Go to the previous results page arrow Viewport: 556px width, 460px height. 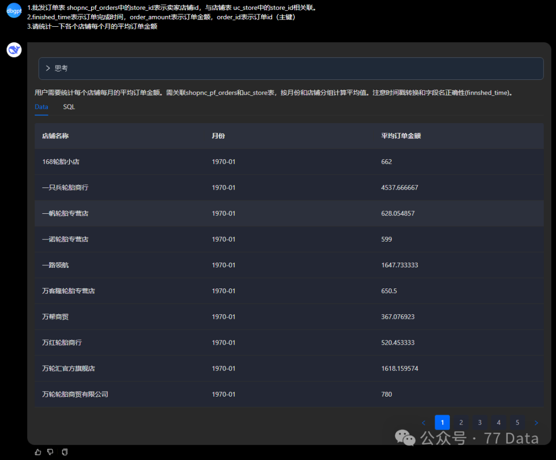click(x=423, y=422)
